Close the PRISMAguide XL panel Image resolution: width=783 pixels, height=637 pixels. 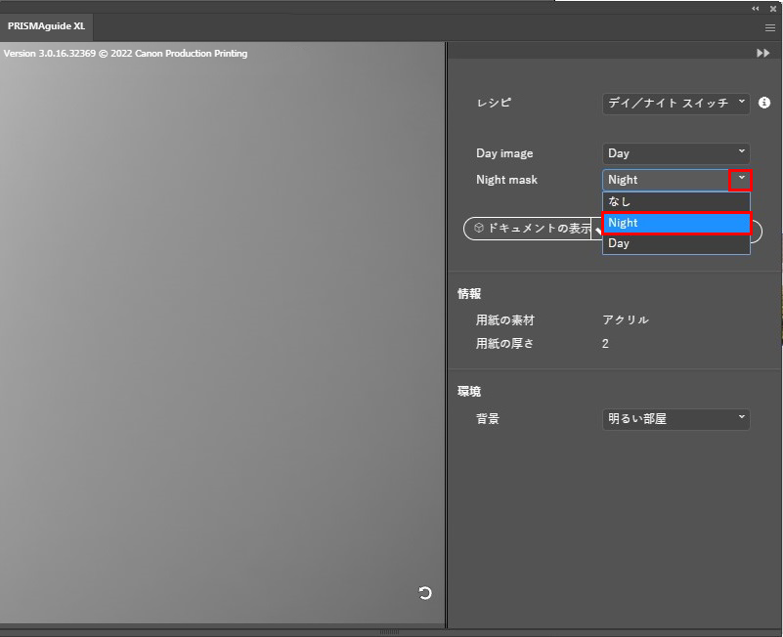(x=773, y=9)
